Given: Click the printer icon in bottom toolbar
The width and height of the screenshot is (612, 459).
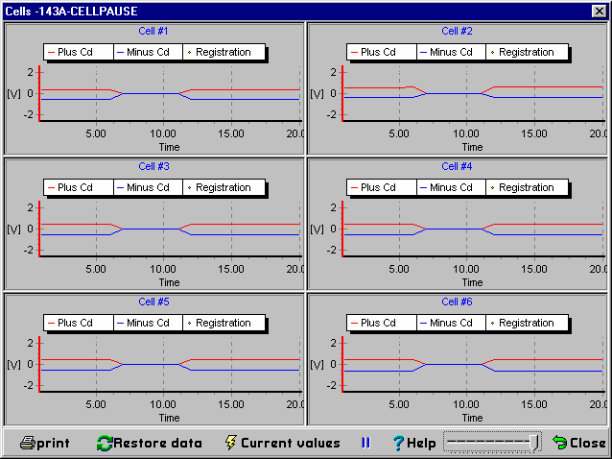Looking at the screenshot, I should pyautogui.click(x=28, y=443).
